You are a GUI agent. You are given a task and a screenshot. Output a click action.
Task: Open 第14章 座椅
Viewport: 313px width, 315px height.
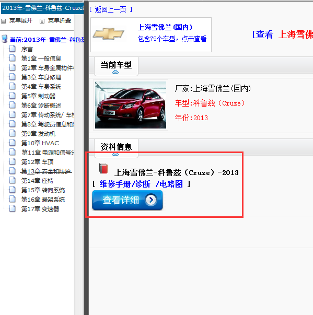(x=38, y=181)
